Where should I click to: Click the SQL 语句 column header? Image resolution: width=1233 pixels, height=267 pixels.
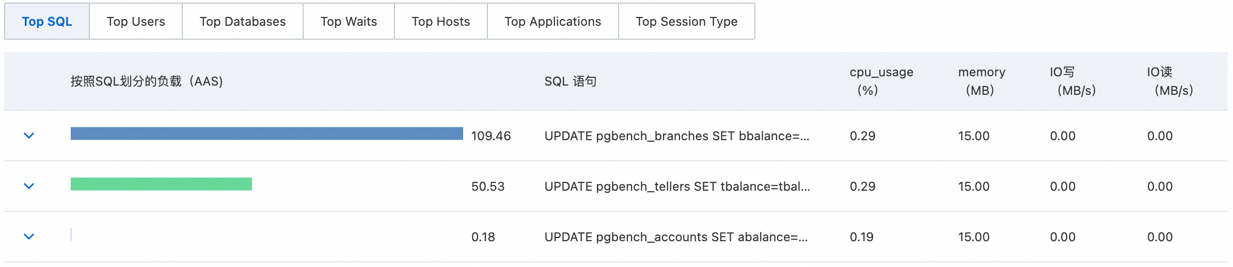[570, 81]
